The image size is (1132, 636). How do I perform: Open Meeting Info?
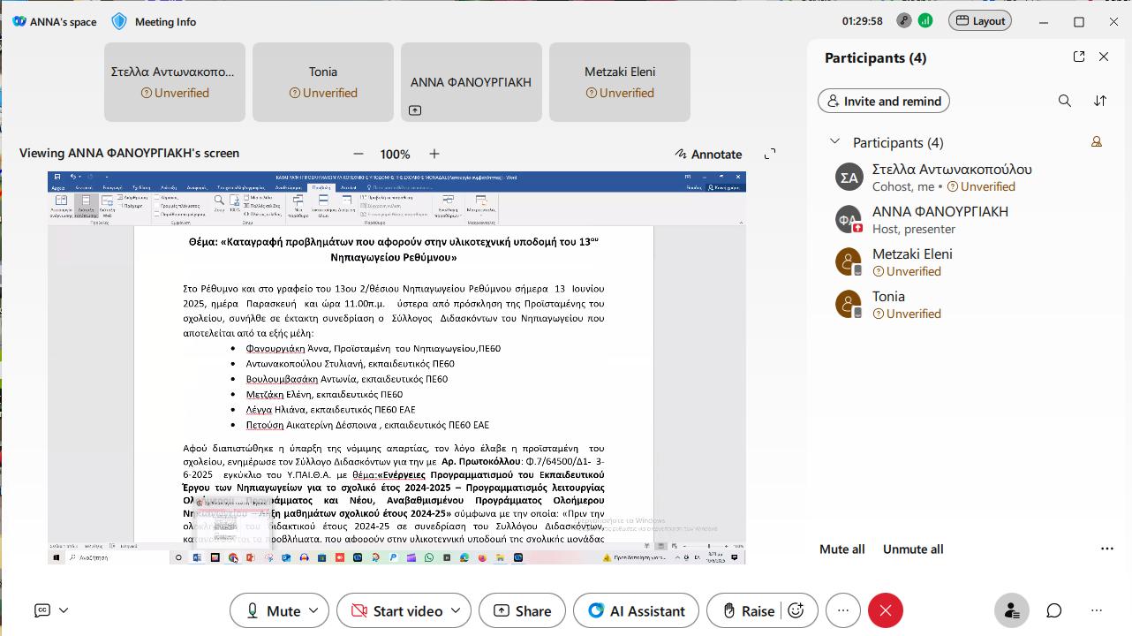[x=155, y=21]
